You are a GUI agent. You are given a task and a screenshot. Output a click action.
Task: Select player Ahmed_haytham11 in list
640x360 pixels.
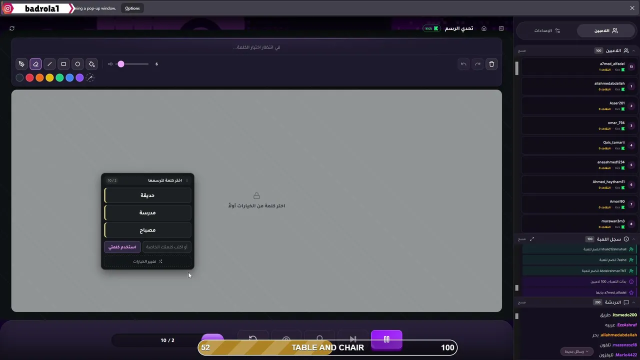[578, 184]
